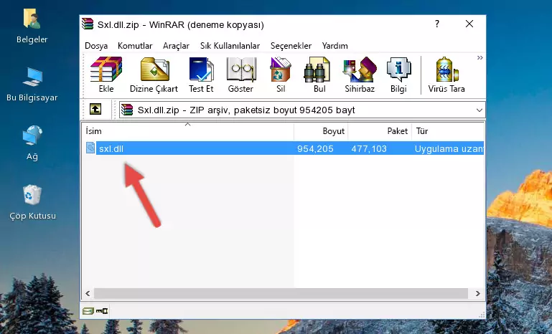Select the sxl.dll file row
The width and height of the screenshot is (552, 334).
(284, 148)
